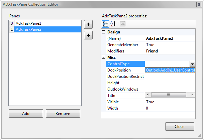Choose OutlookAddIn1.UserControl from the list

tap(170, 70)
